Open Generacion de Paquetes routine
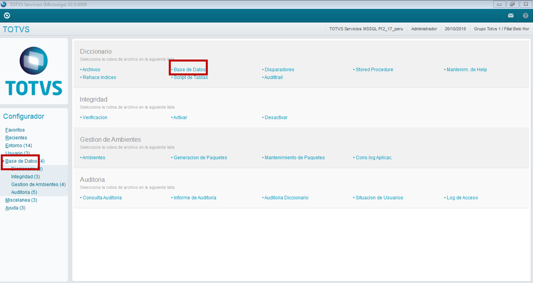533x283 pixels. pyautogui.click(x=200, y=158)
